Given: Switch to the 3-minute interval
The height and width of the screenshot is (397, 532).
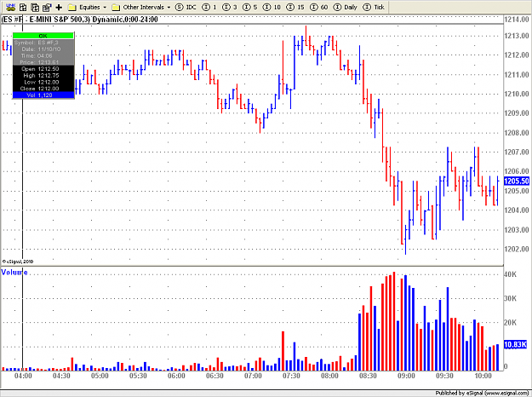Looking at the screenshot, I should 230,7.
